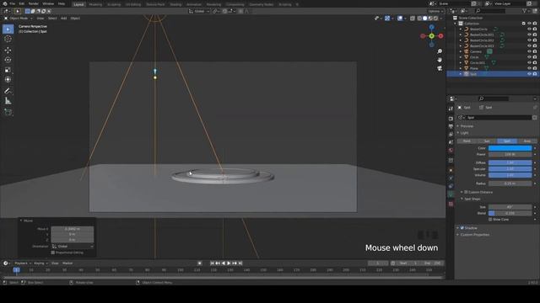The width and height of the screenshot is (540, 303).
Task: Toggle viewport overlays icon
Action: tap(400, 19)
